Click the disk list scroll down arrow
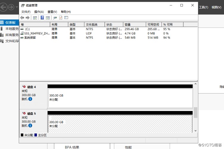 pos(195,130)
